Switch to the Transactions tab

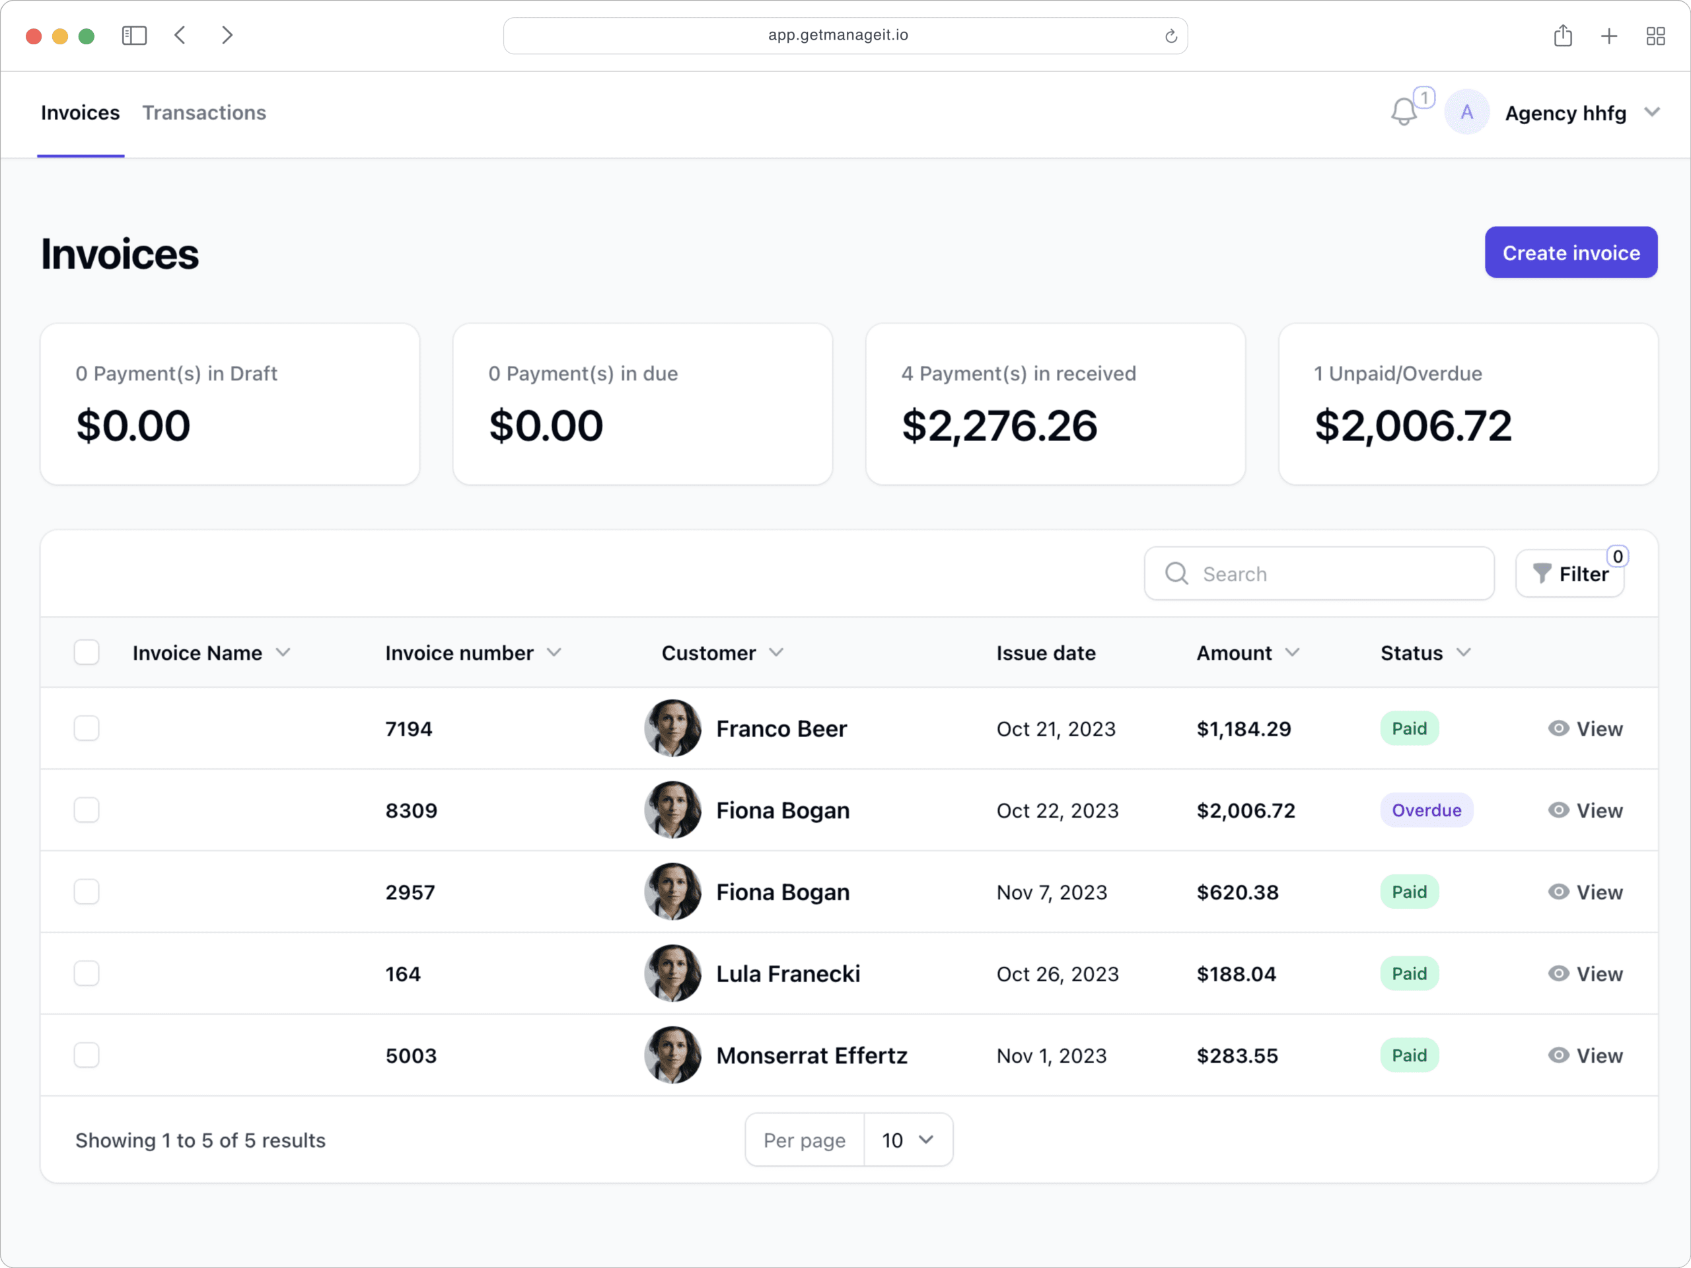(204, 112)
